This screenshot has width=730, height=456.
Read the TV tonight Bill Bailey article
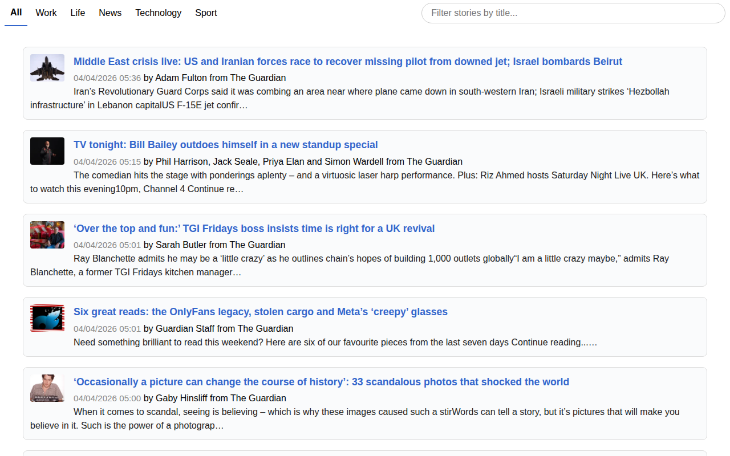[x=225, y=145]
